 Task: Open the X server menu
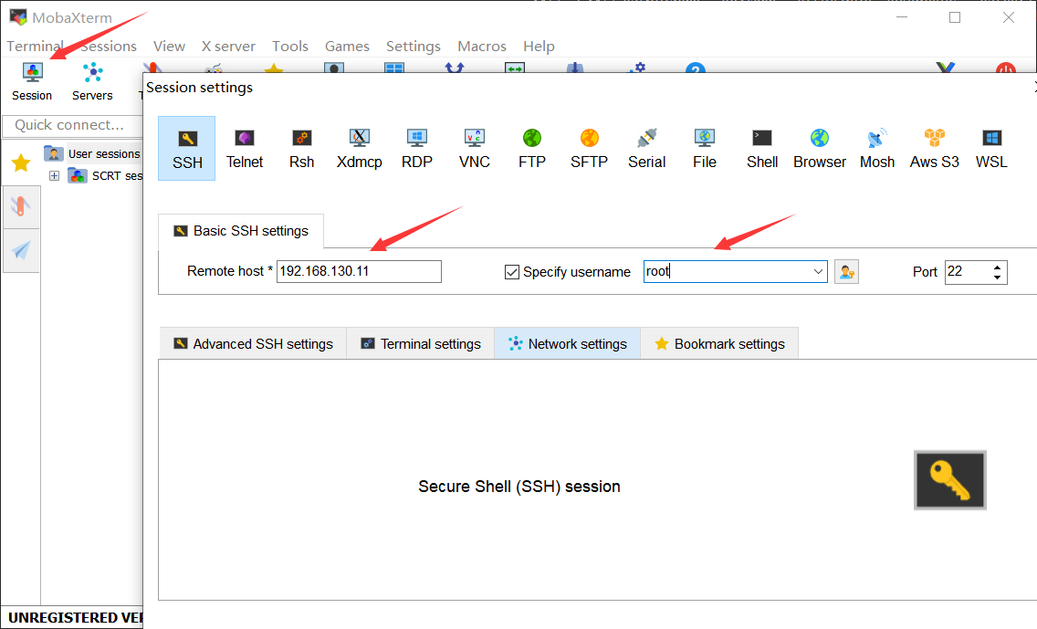click(228, 47)
